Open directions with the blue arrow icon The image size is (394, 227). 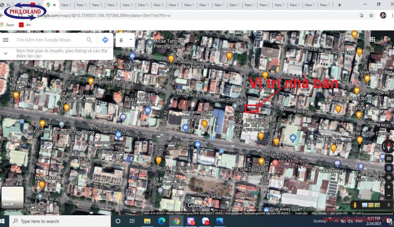(105, 40)
